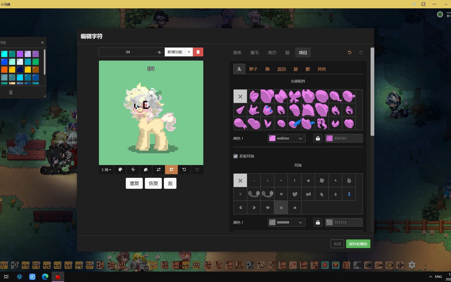The width and height of the screenshot is (451, 282).
Task: Undo using arrow below the pony preview
Action: (x=184, y=169)
